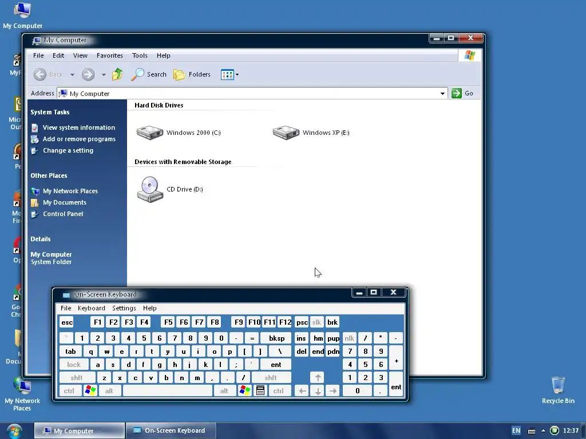586x439 pixels.
Task: Open the Recycle Bin desktop icon
Action: pyautogui.click(x=558, y=390)
